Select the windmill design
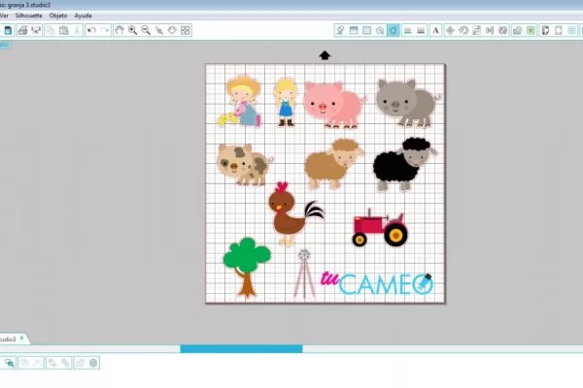The width and height of the screenshot is (583, 388). 304,274
